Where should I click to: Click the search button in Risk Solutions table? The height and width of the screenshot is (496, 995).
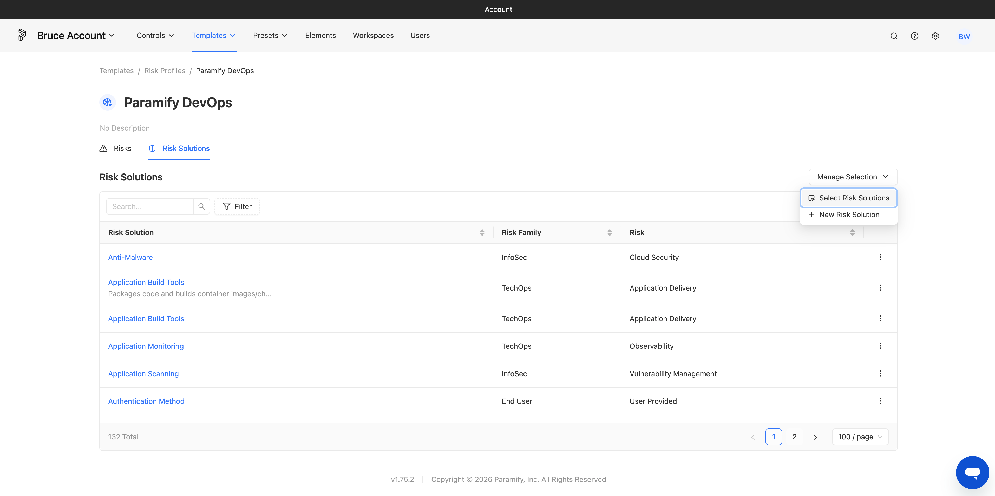point(202,206)
